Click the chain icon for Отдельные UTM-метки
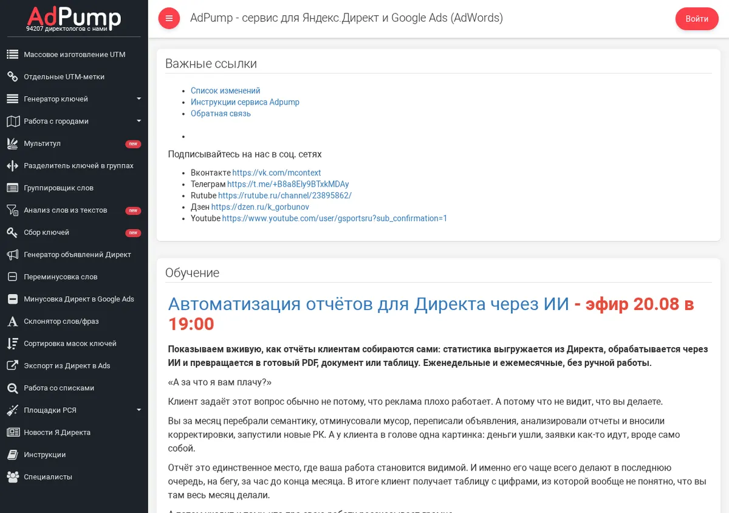 [12, 77]
